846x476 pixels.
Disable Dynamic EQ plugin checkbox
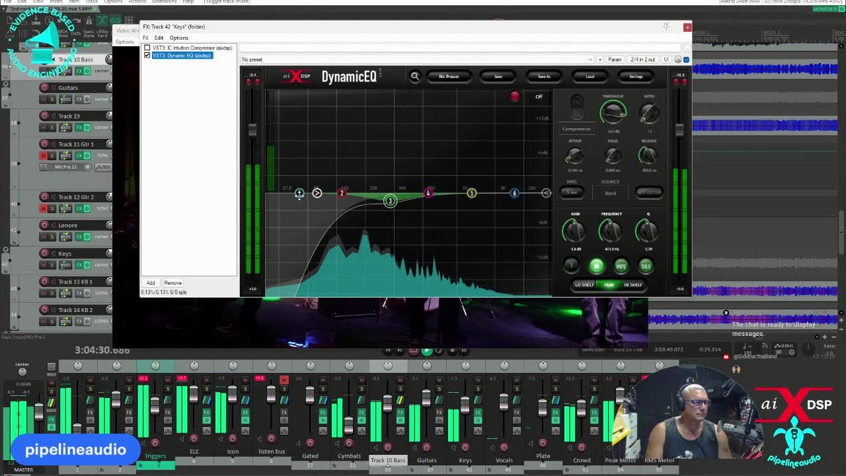click(x=147, y=56)
